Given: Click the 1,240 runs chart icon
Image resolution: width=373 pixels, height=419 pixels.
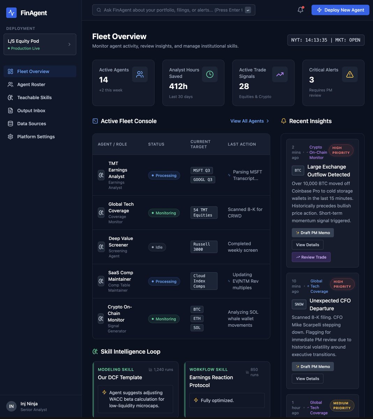Looking at the screenshot, I should click(151, 369).
